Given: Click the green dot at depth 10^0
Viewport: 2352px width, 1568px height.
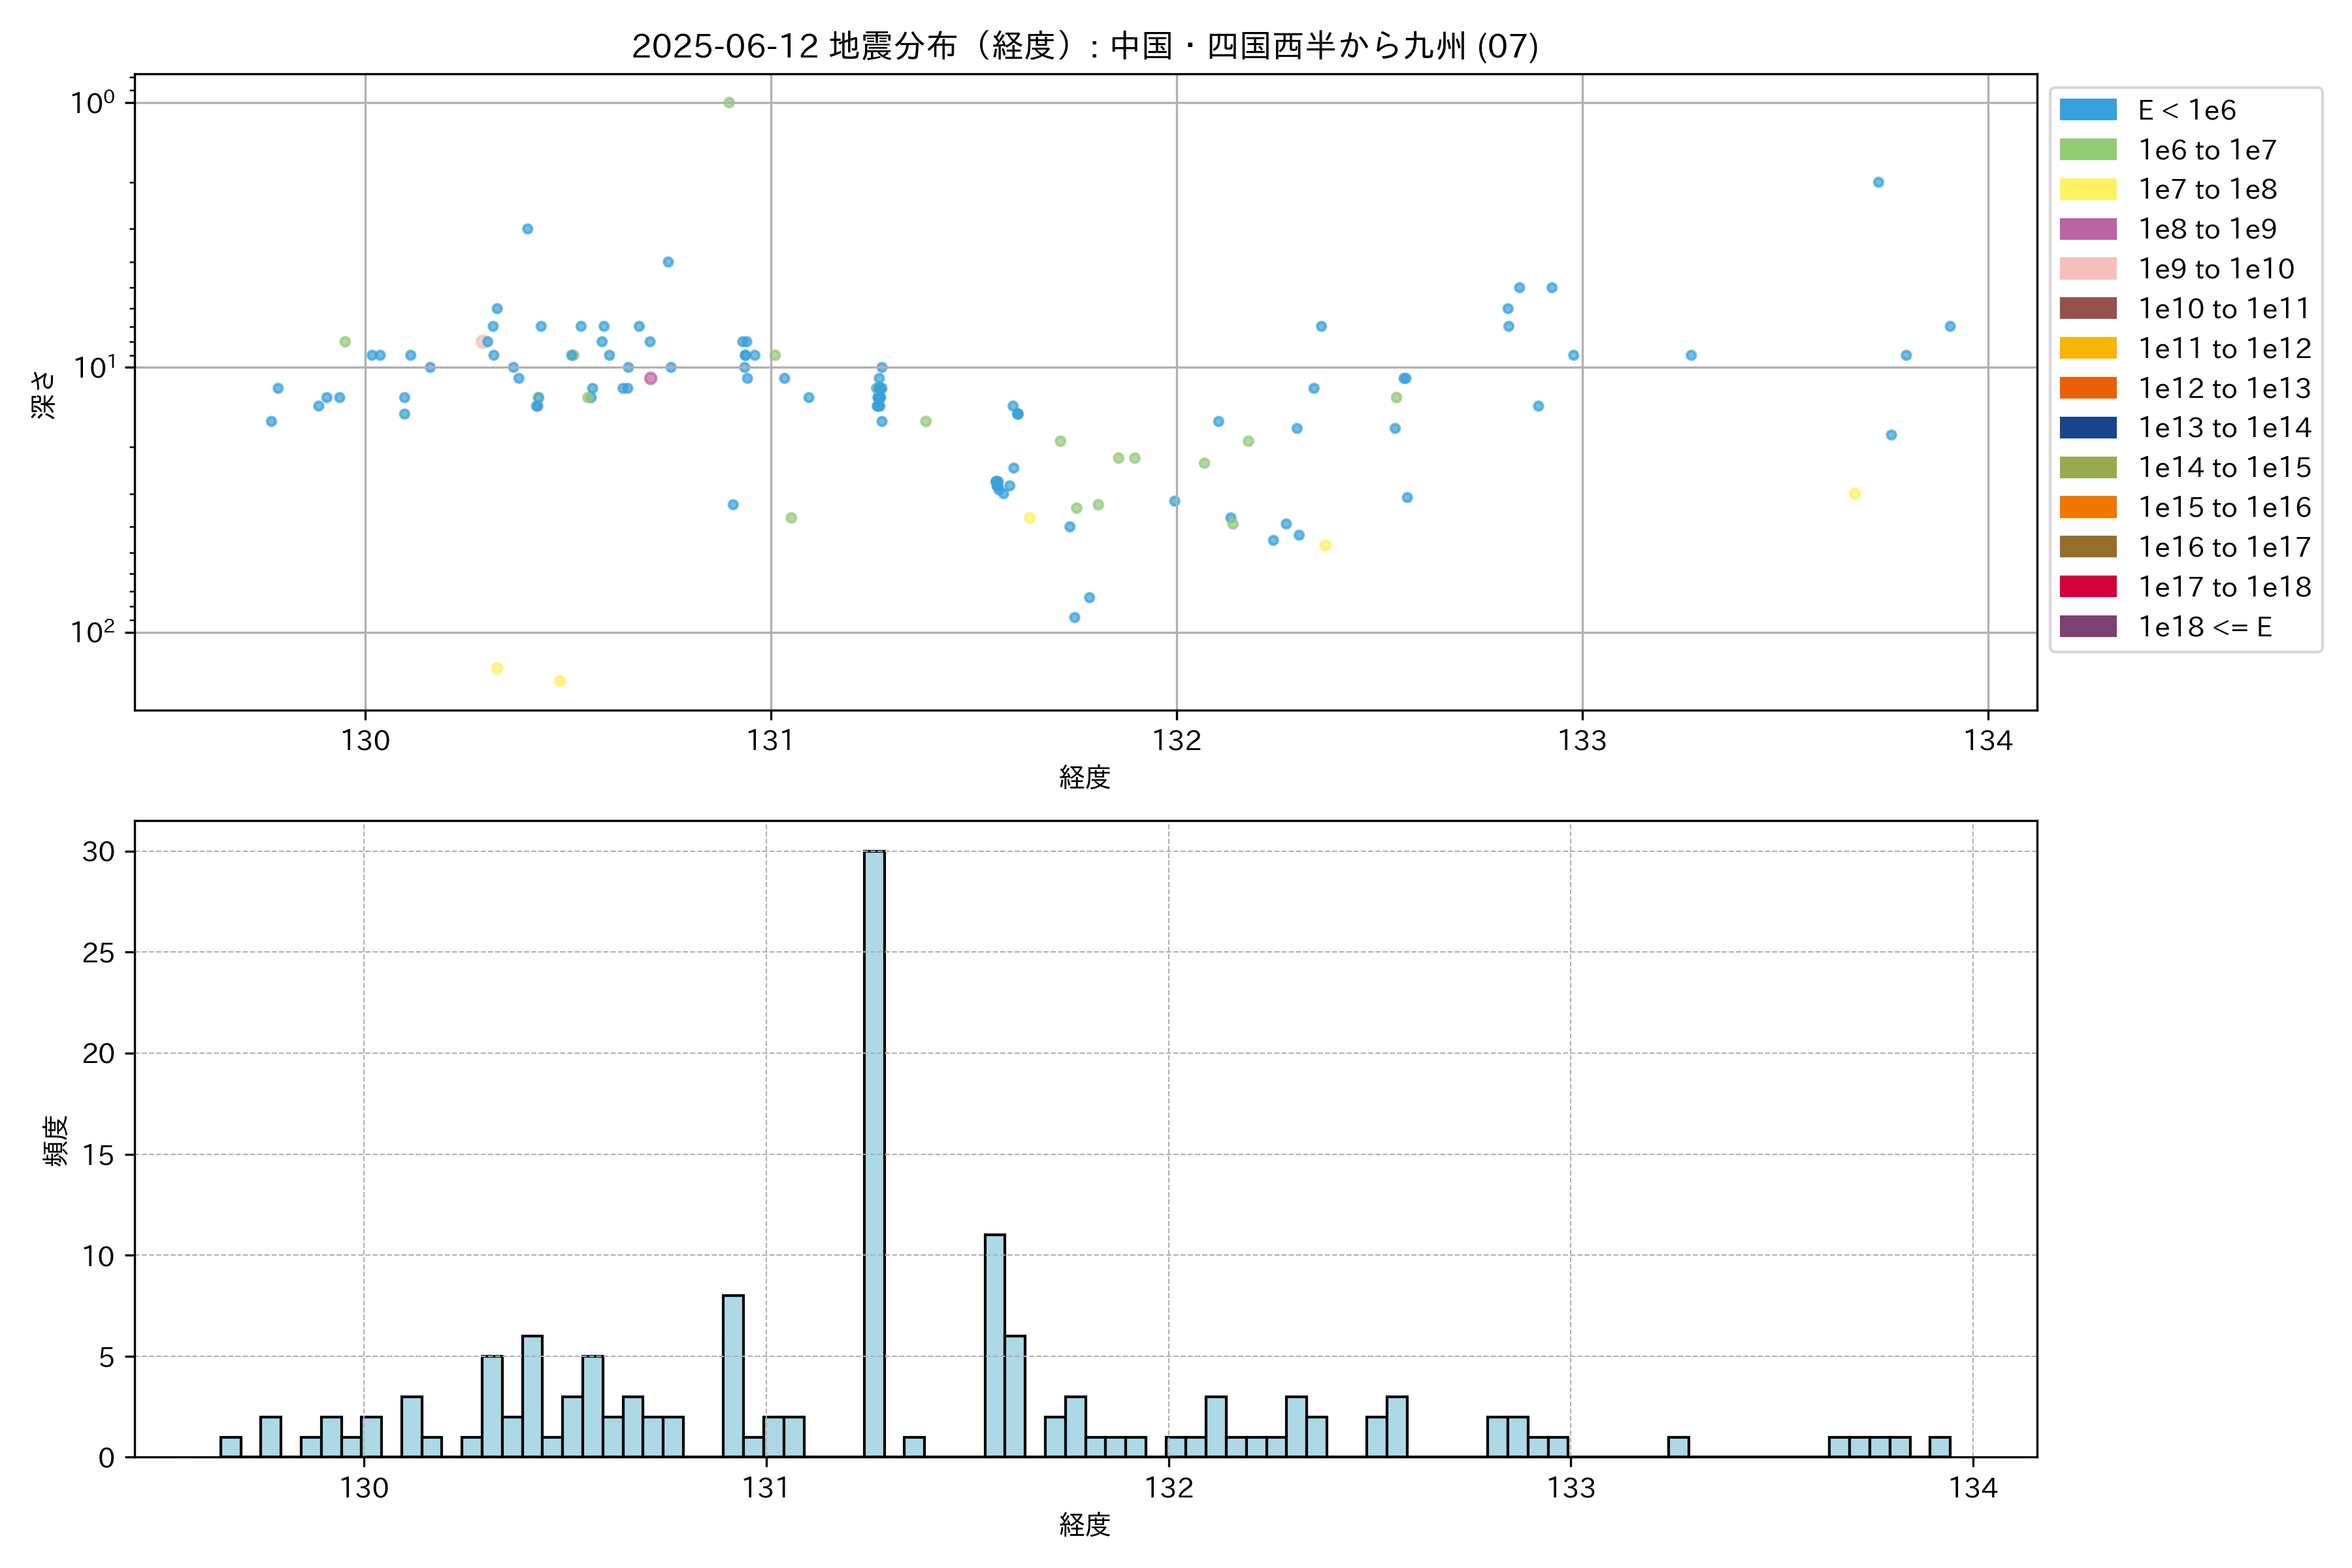Looking at the screenshot, I should click(729, 103).
